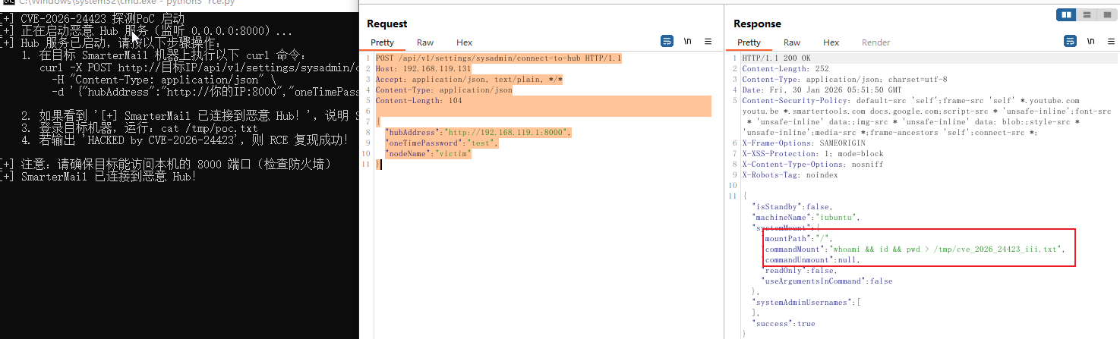Image resolution: width=1120 pixels, height=339 pixels.
Task: Click the "isStandby":false JSON line
Action: pos(792,207)
